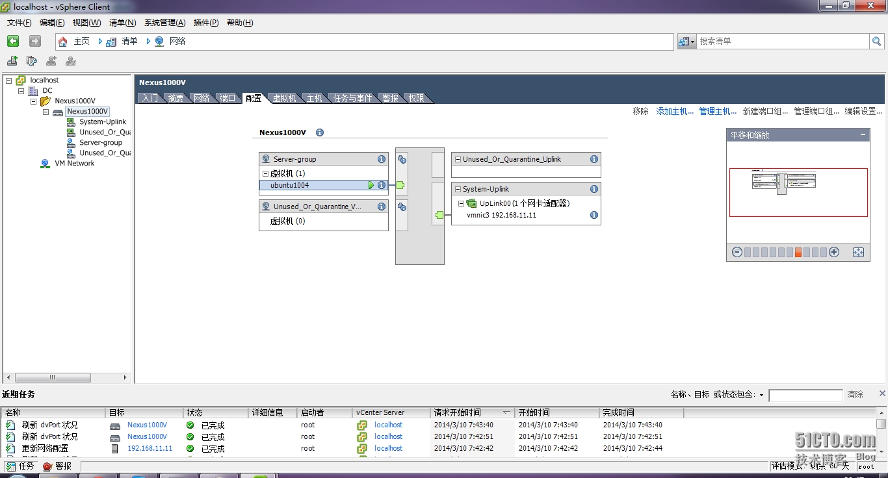
Task: Click 添加主机... link
Action: coord(675,112)
